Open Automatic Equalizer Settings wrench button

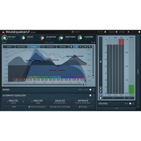click(x=83, y=107)
